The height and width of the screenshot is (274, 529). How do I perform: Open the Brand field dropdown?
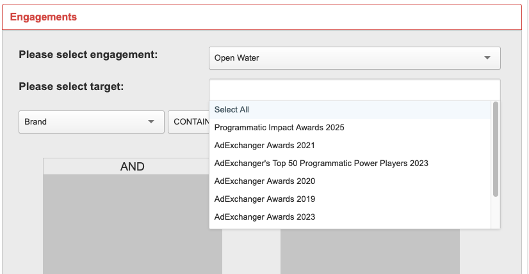(92, 122)
